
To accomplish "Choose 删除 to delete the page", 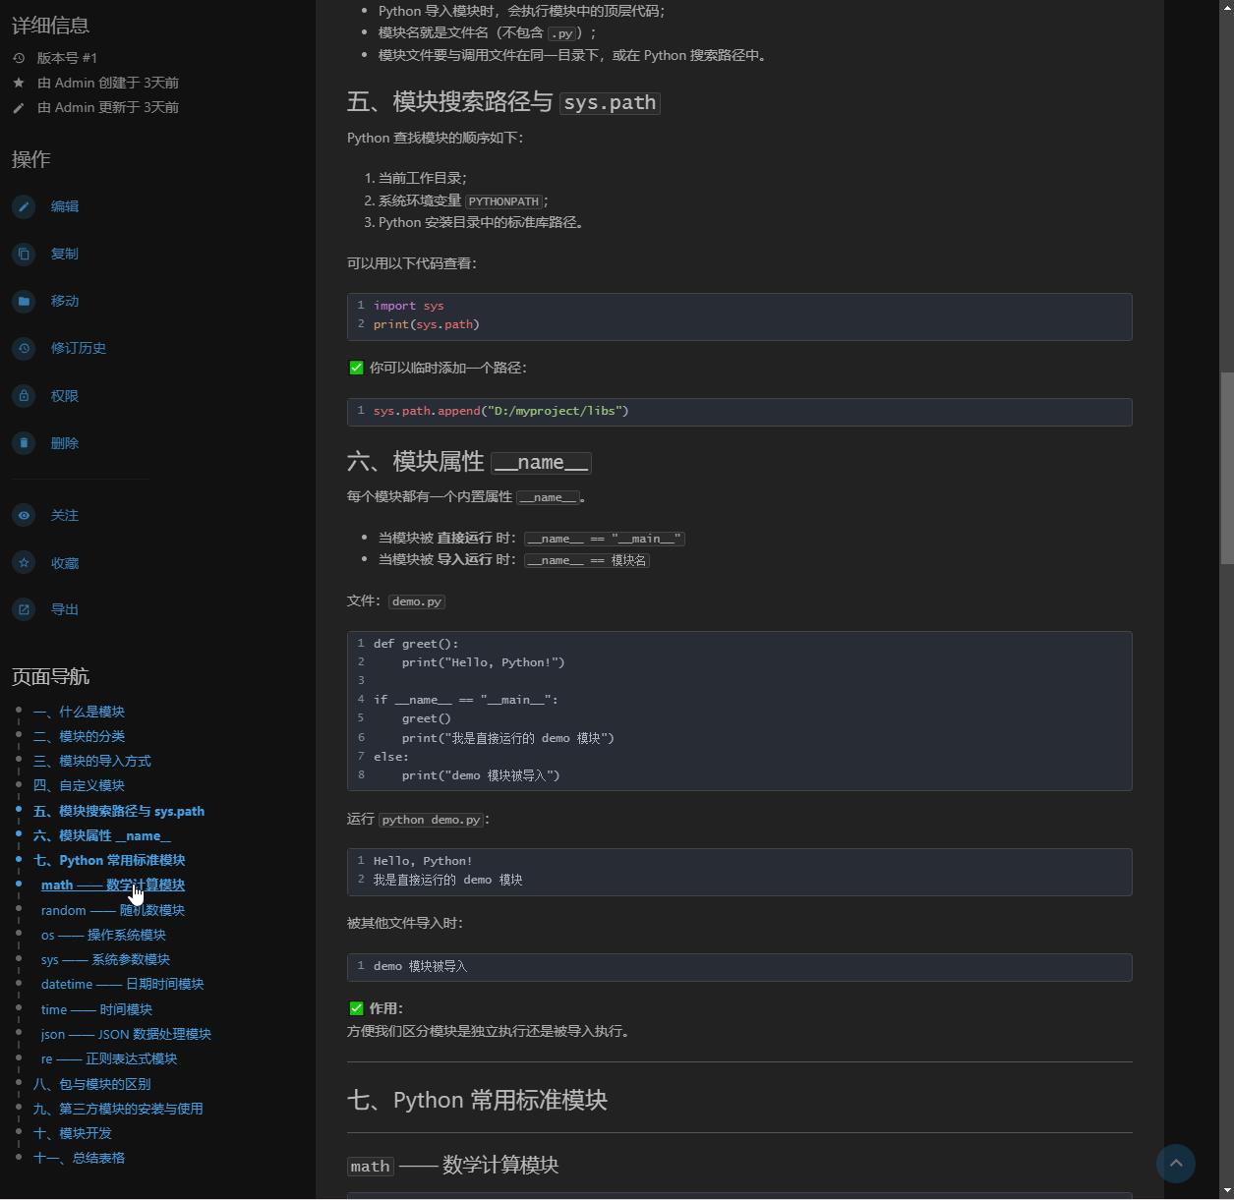I will pyautogui.click(x=65, y=443).
